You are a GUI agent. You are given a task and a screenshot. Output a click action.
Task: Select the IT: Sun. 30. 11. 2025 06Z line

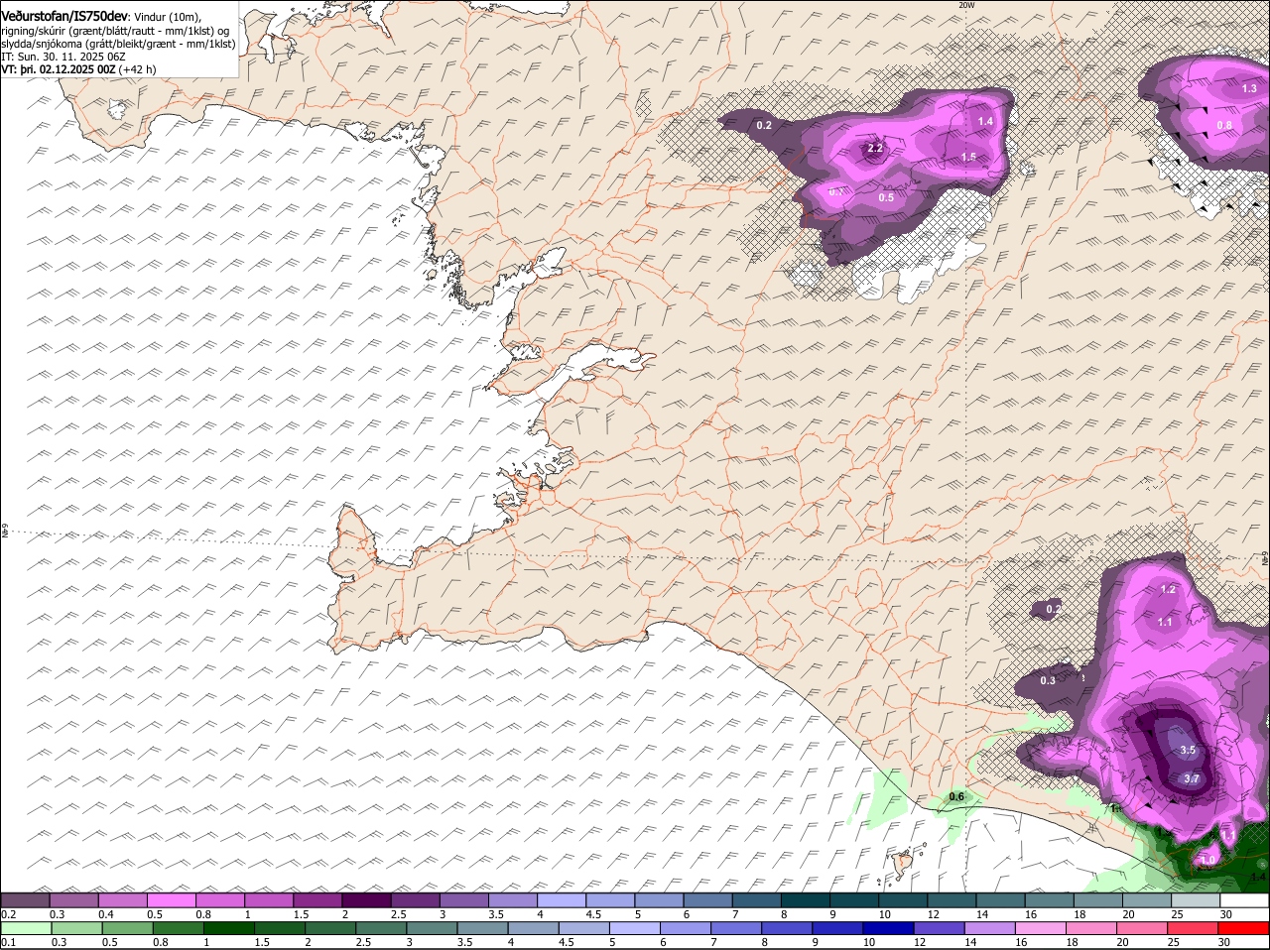click(63, 57)
